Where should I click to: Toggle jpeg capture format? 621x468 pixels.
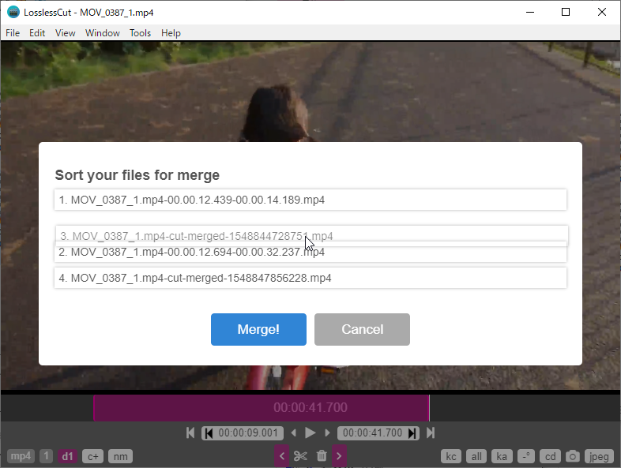pos(599,456)
